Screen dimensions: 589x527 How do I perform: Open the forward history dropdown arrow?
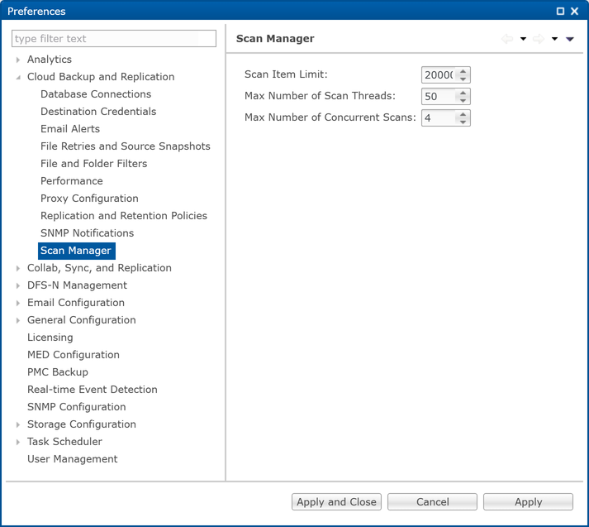[554, 39]
